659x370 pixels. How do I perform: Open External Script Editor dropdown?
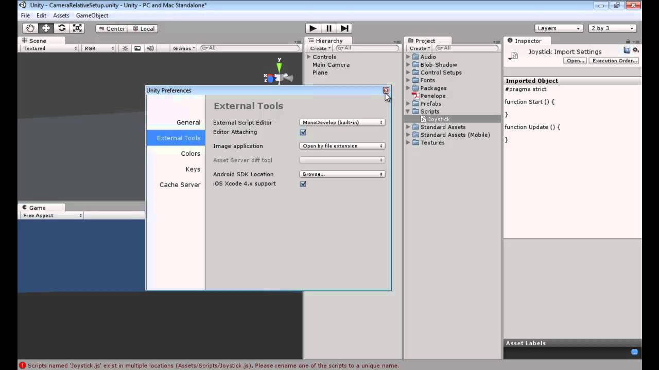(342, 123)
